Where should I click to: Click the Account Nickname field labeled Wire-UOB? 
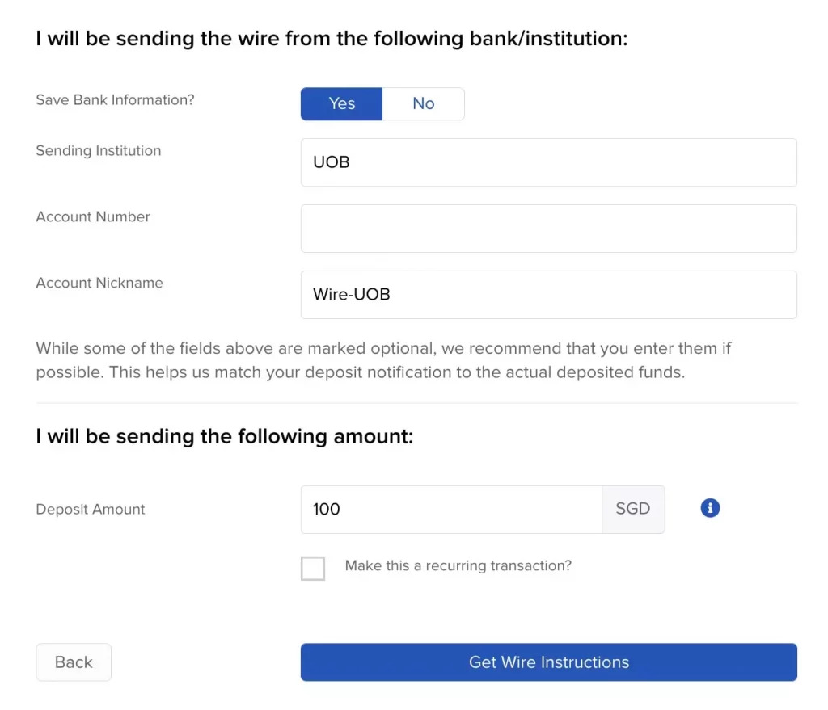tap(548, 294)
